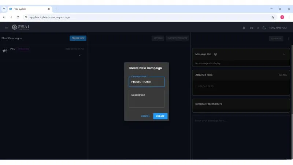
Task: Click the Description text box
Action: click(146, 99)
